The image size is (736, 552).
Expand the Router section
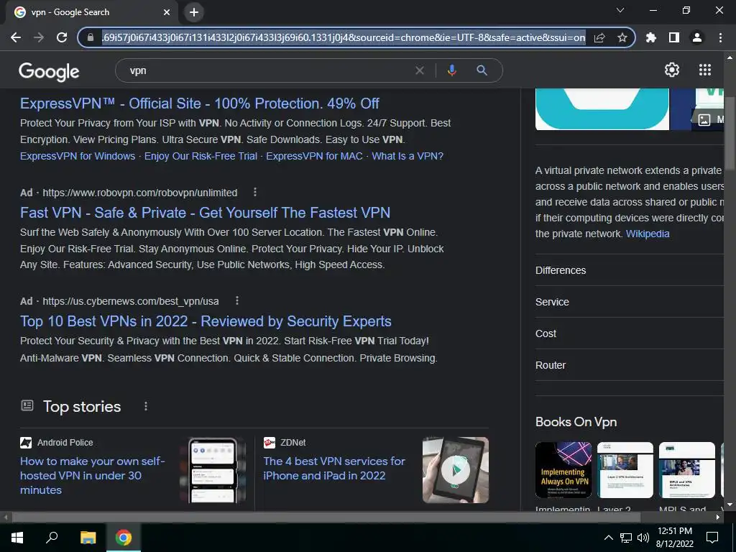pos(630,364)
